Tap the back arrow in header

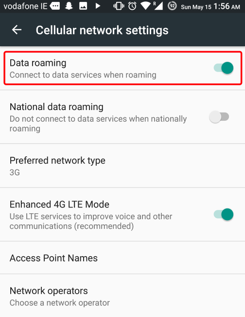click(17, 30)
